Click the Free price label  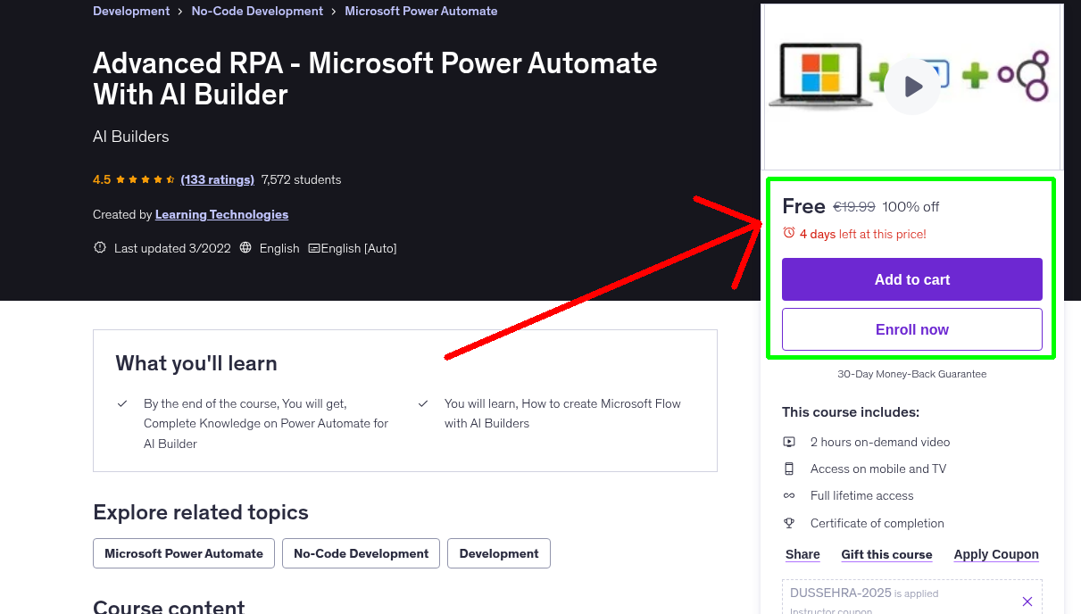coord(803,206)
